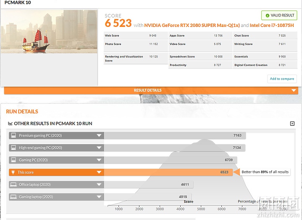This screenshot has height=220, width=302.
Task: Click the Percentage of results per score label
Action: [263, 201]
